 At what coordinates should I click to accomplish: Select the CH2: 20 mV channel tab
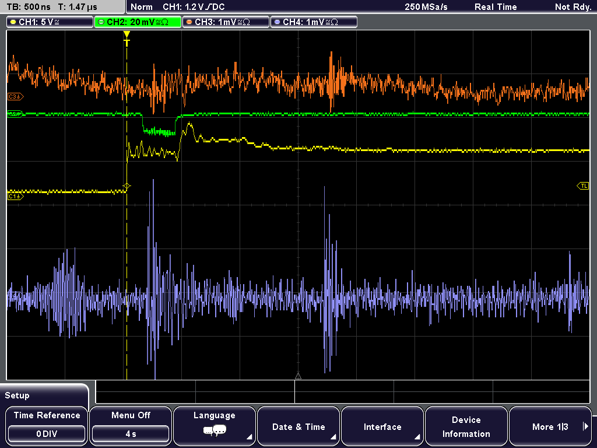(x=138, y=22)
